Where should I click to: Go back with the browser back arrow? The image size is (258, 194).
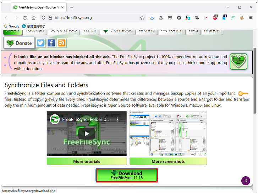tap(7, 18)
